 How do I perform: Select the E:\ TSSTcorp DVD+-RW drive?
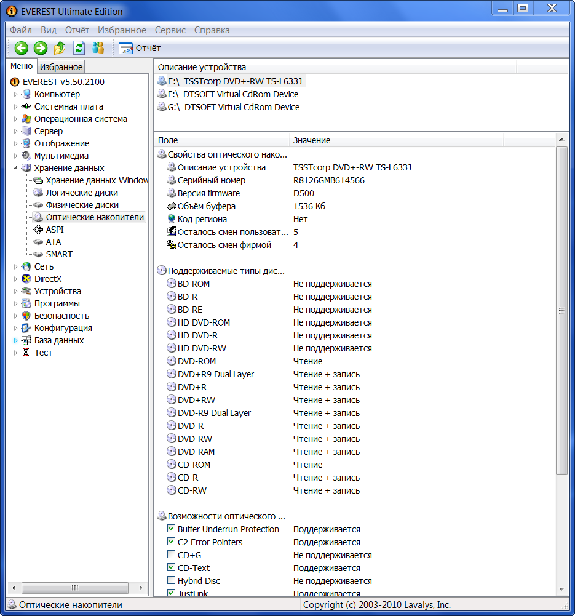coord(231,81)
